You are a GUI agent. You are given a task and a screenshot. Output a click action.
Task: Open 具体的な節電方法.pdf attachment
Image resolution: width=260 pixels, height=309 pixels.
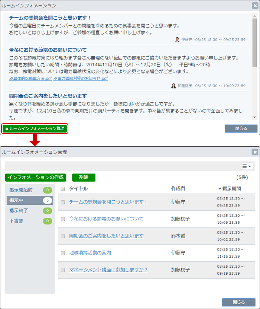click(x=30, y=79)
